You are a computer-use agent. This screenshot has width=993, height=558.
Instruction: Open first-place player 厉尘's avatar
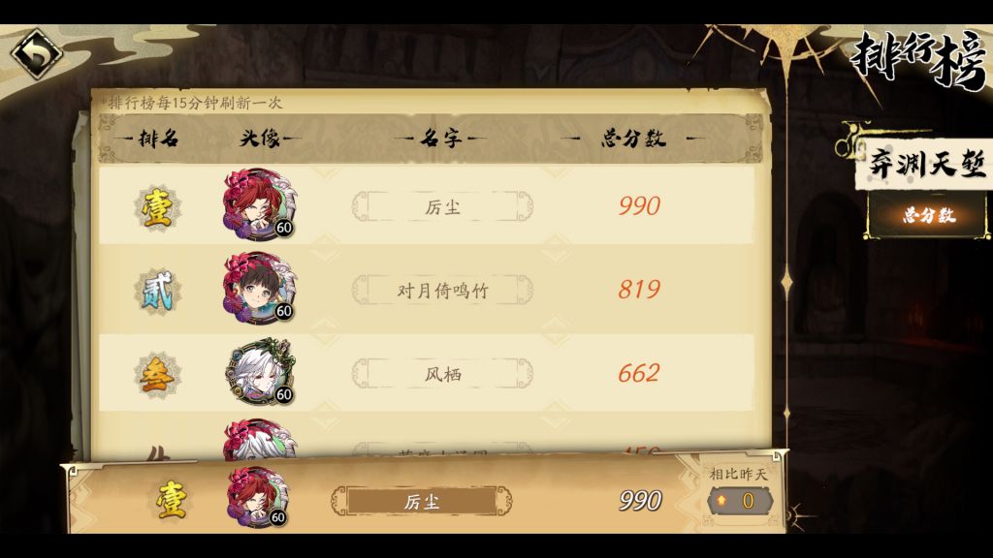tap(259, 203)
